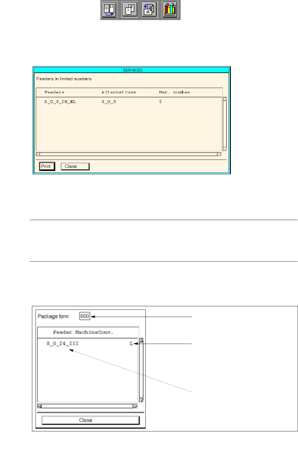Screen dimensions: 298x467
Task: Click the right arrow of Package form horizontal scrollbar
Action: pyautogui.click(x=135, y=406)
